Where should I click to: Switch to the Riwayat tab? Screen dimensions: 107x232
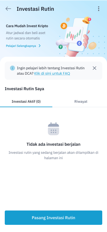pyautogui.click(x=81, y=102)
